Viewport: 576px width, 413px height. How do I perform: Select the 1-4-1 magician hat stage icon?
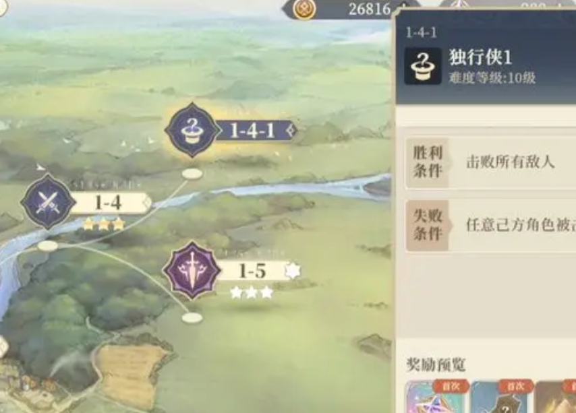192,130
